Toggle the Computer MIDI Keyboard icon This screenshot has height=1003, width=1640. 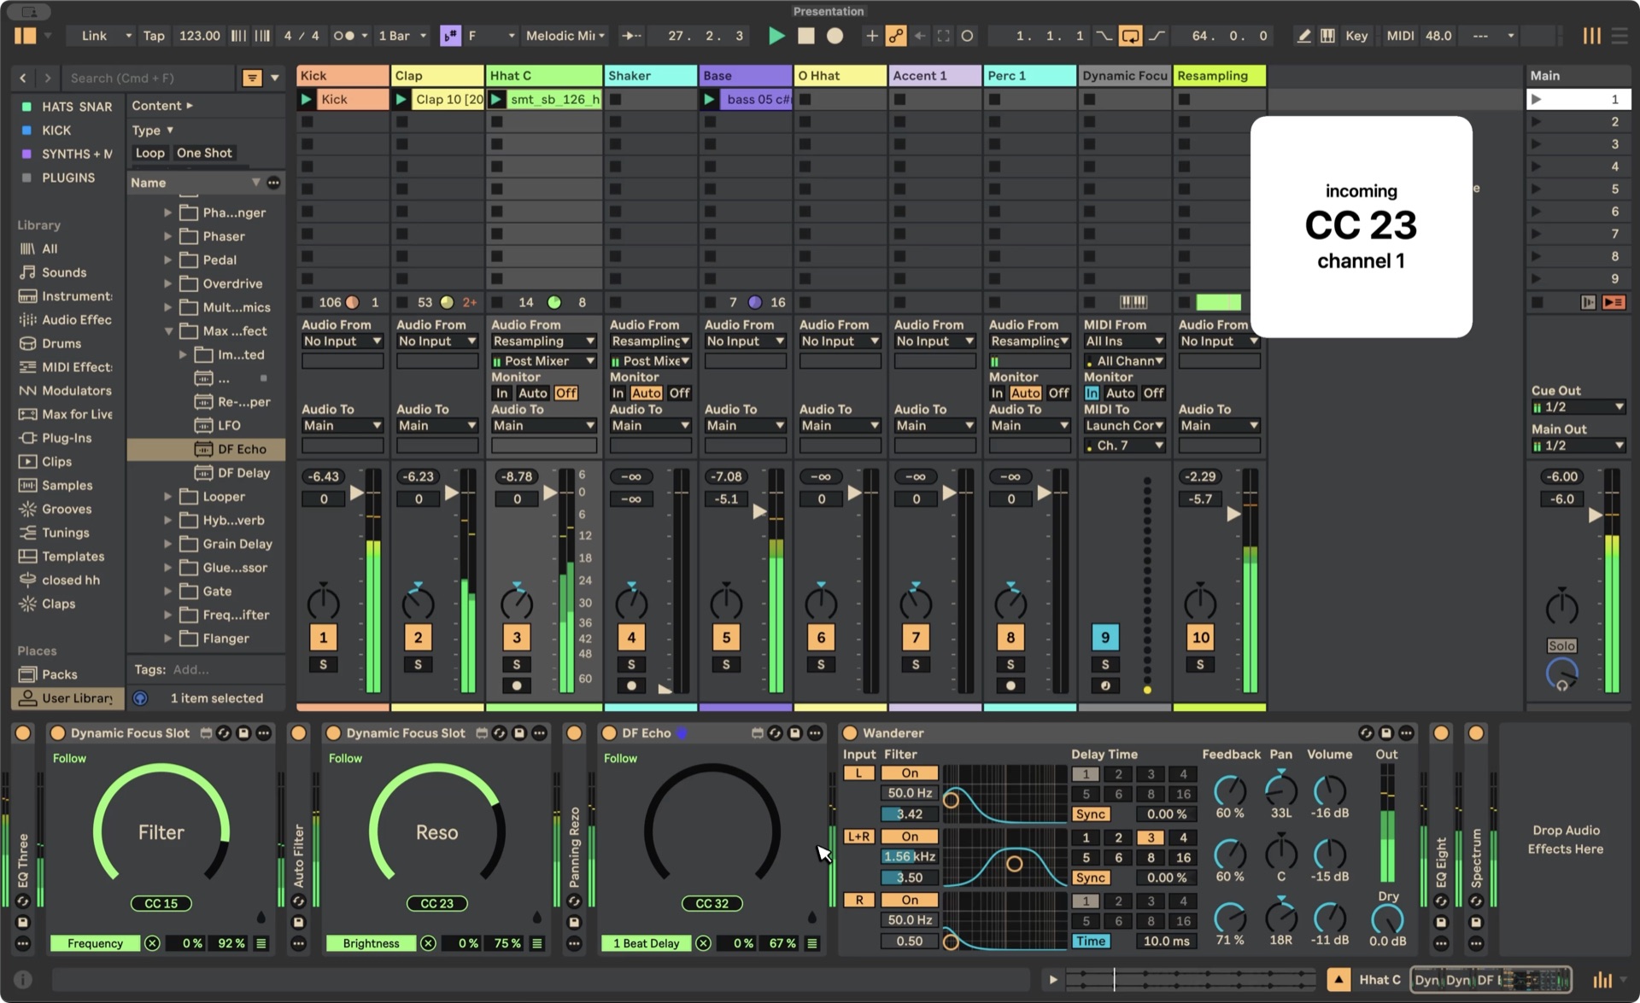point(1327,36)
